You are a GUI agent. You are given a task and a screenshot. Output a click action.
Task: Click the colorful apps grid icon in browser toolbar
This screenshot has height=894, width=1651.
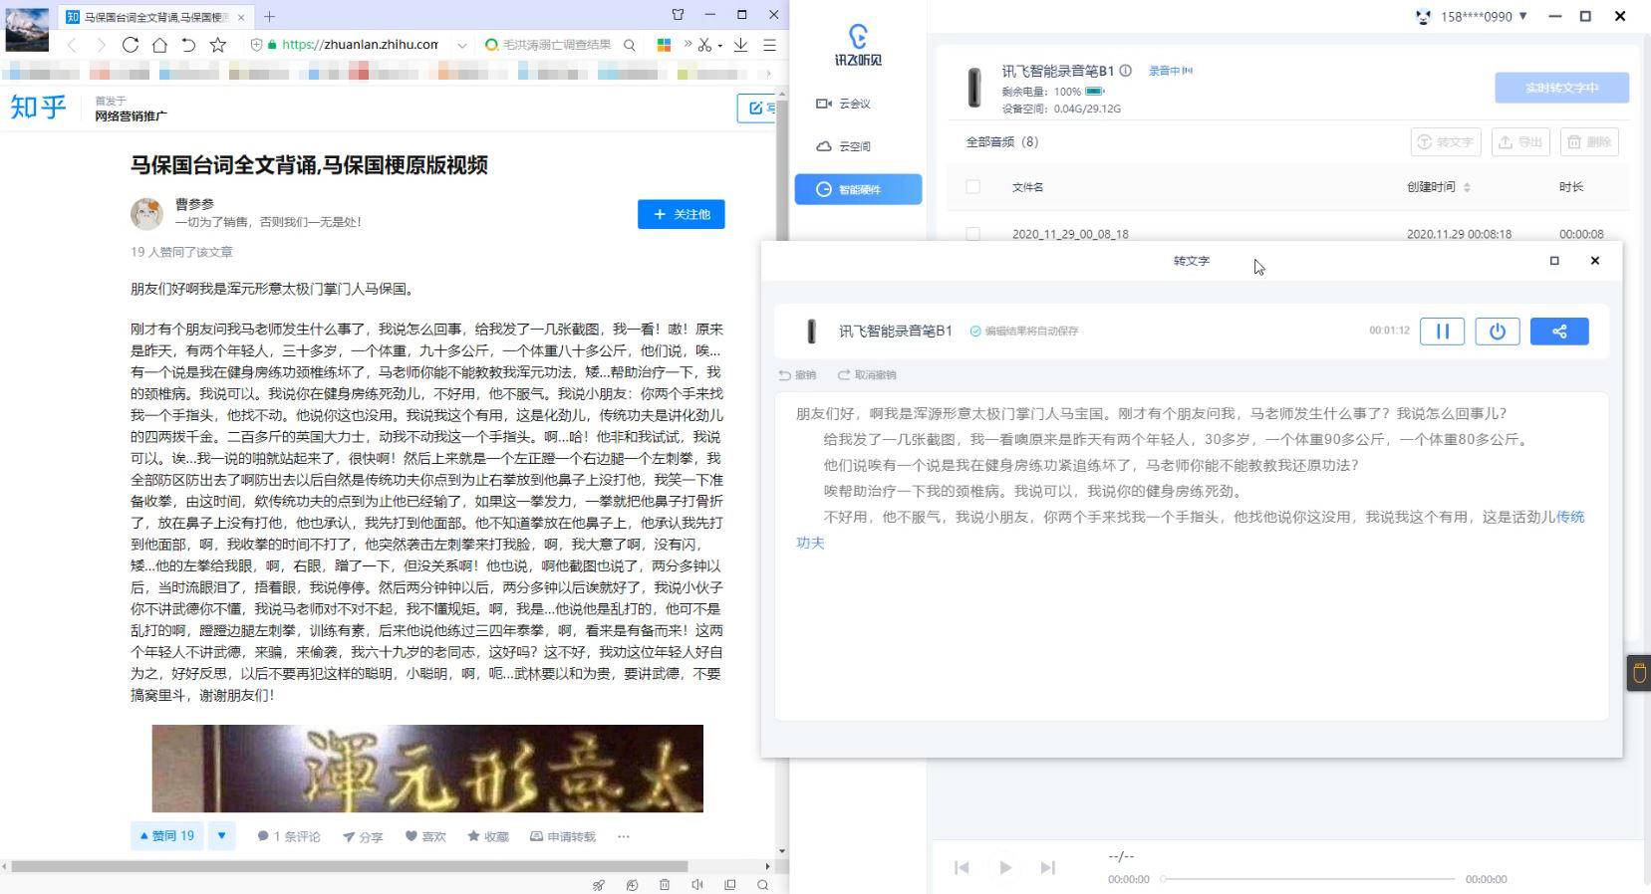[664, 45]
